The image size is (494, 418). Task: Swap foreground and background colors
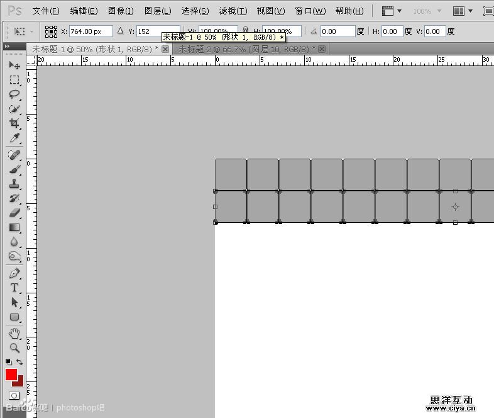pyautogui.click(x=19, y=362)
